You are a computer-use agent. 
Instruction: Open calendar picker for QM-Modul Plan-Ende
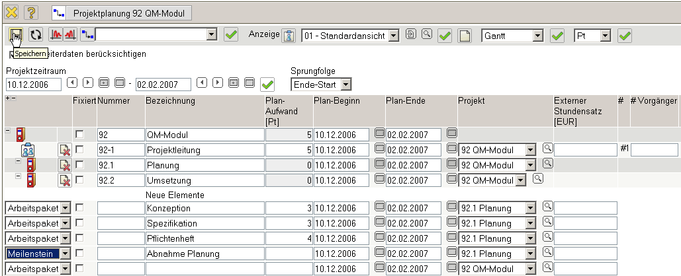point(451,134)
